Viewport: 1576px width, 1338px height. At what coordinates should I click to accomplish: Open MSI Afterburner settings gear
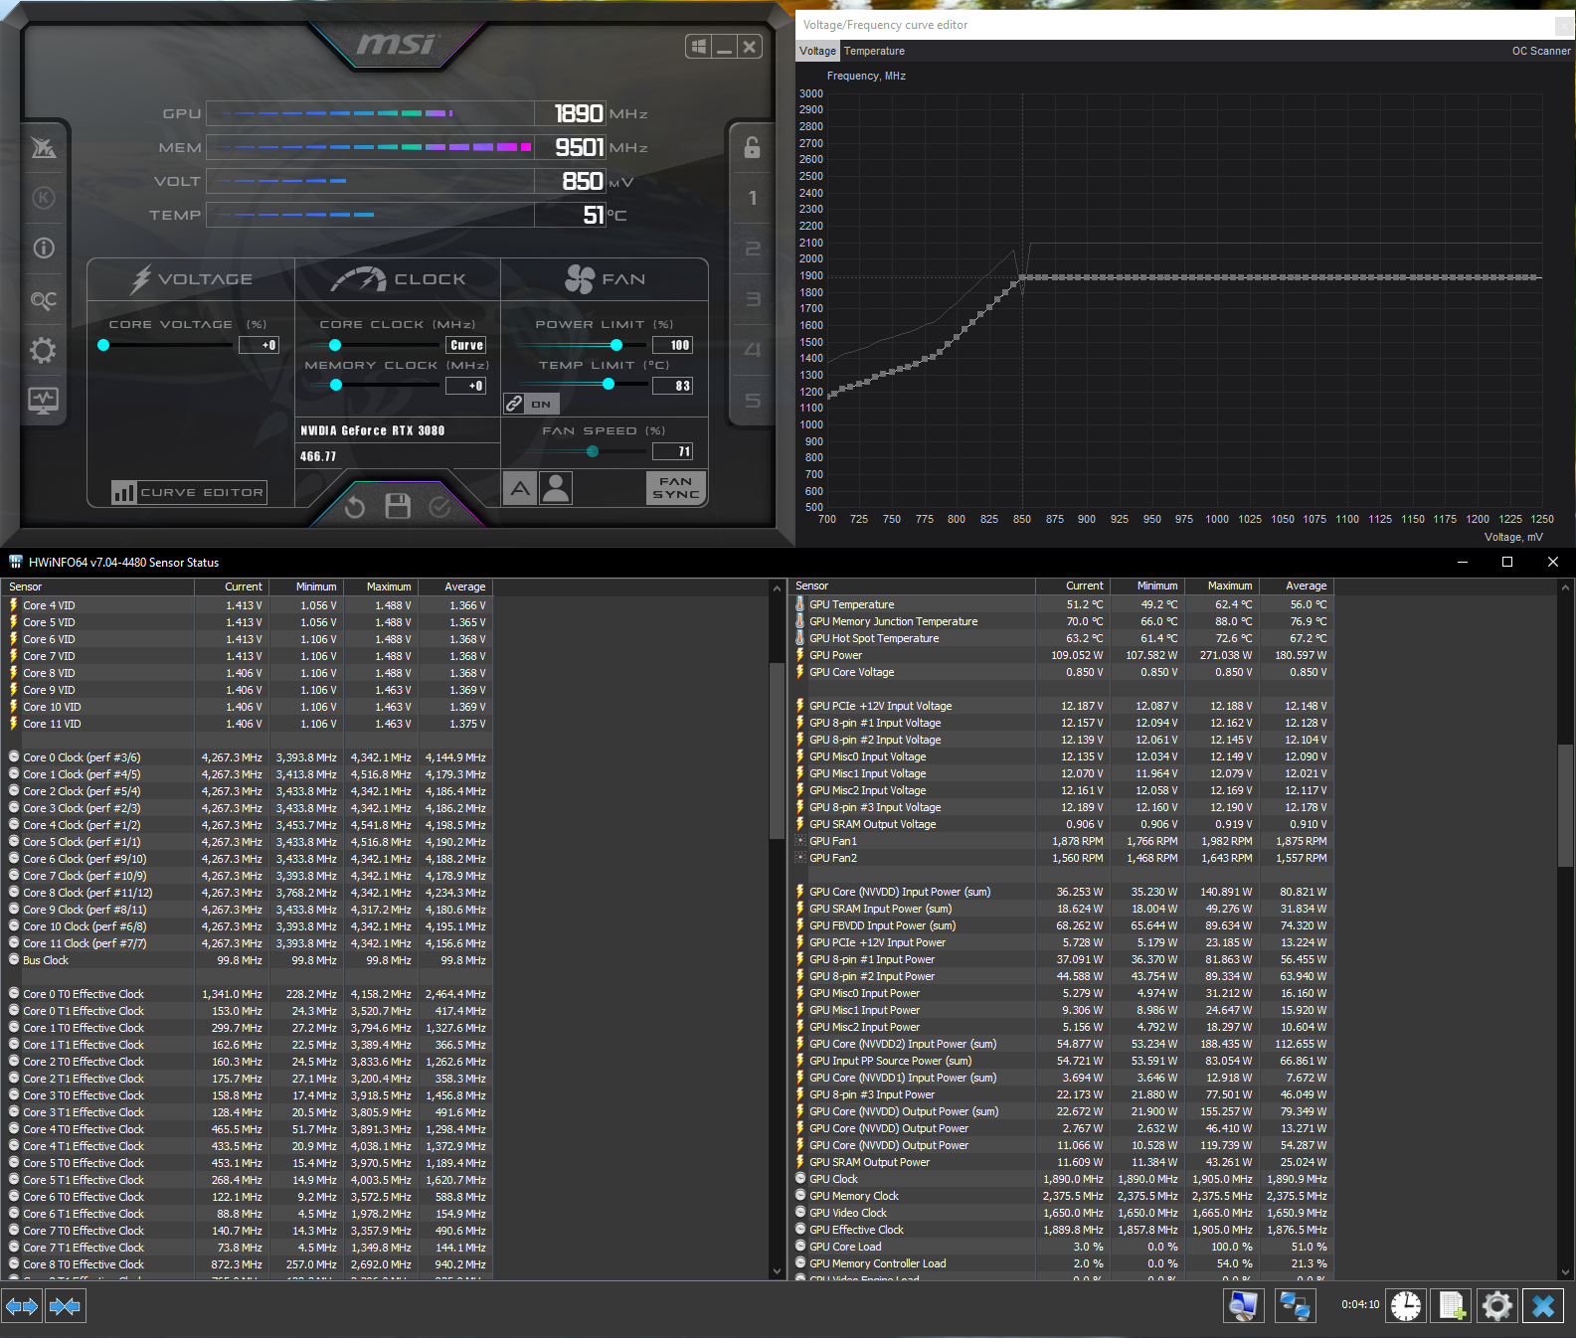[x=43, y=350]
